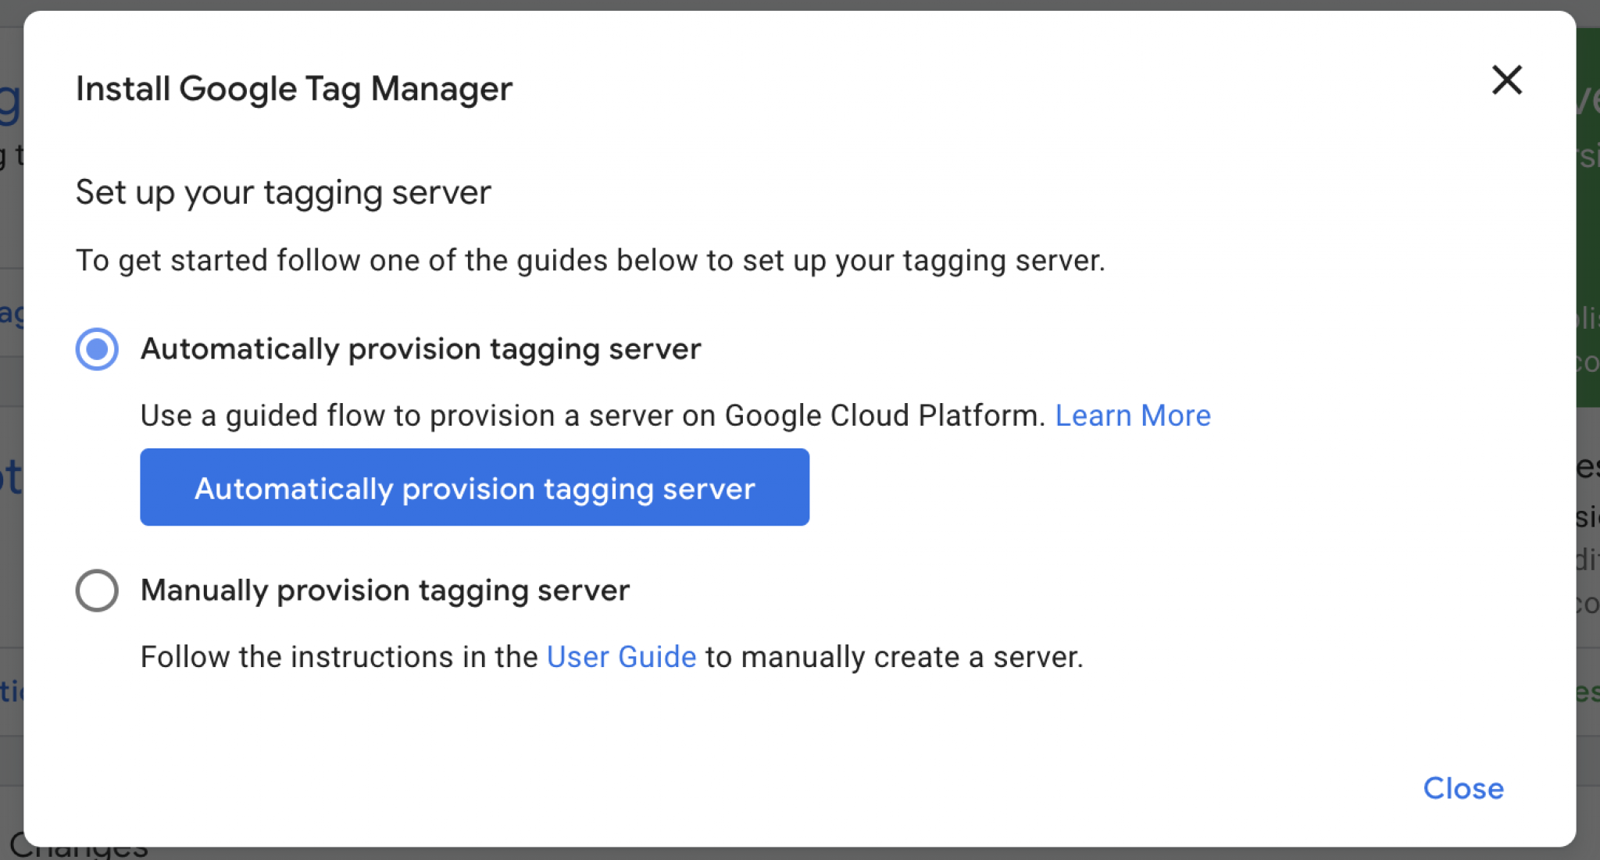Screen dimensions: 1600x860
Task: Select the Automatically provision radio button
Action: 97,348
